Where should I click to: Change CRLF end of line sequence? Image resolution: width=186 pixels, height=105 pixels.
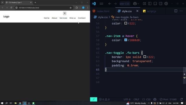point(136,99)
